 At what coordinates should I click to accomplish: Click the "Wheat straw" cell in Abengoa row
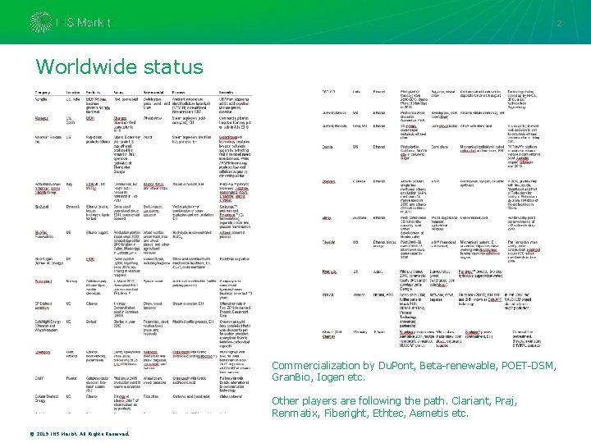click(152, 118)
